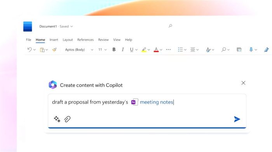Open highlight color picker arrow
Screen dimensions: 272x152
149,50
